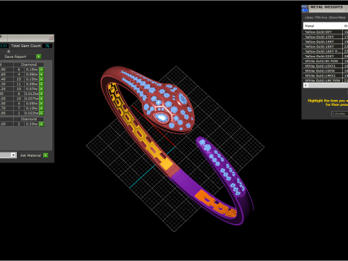Select Yellow Gold:10KY in metal list
348x261 pixels.
click(323, 37)
